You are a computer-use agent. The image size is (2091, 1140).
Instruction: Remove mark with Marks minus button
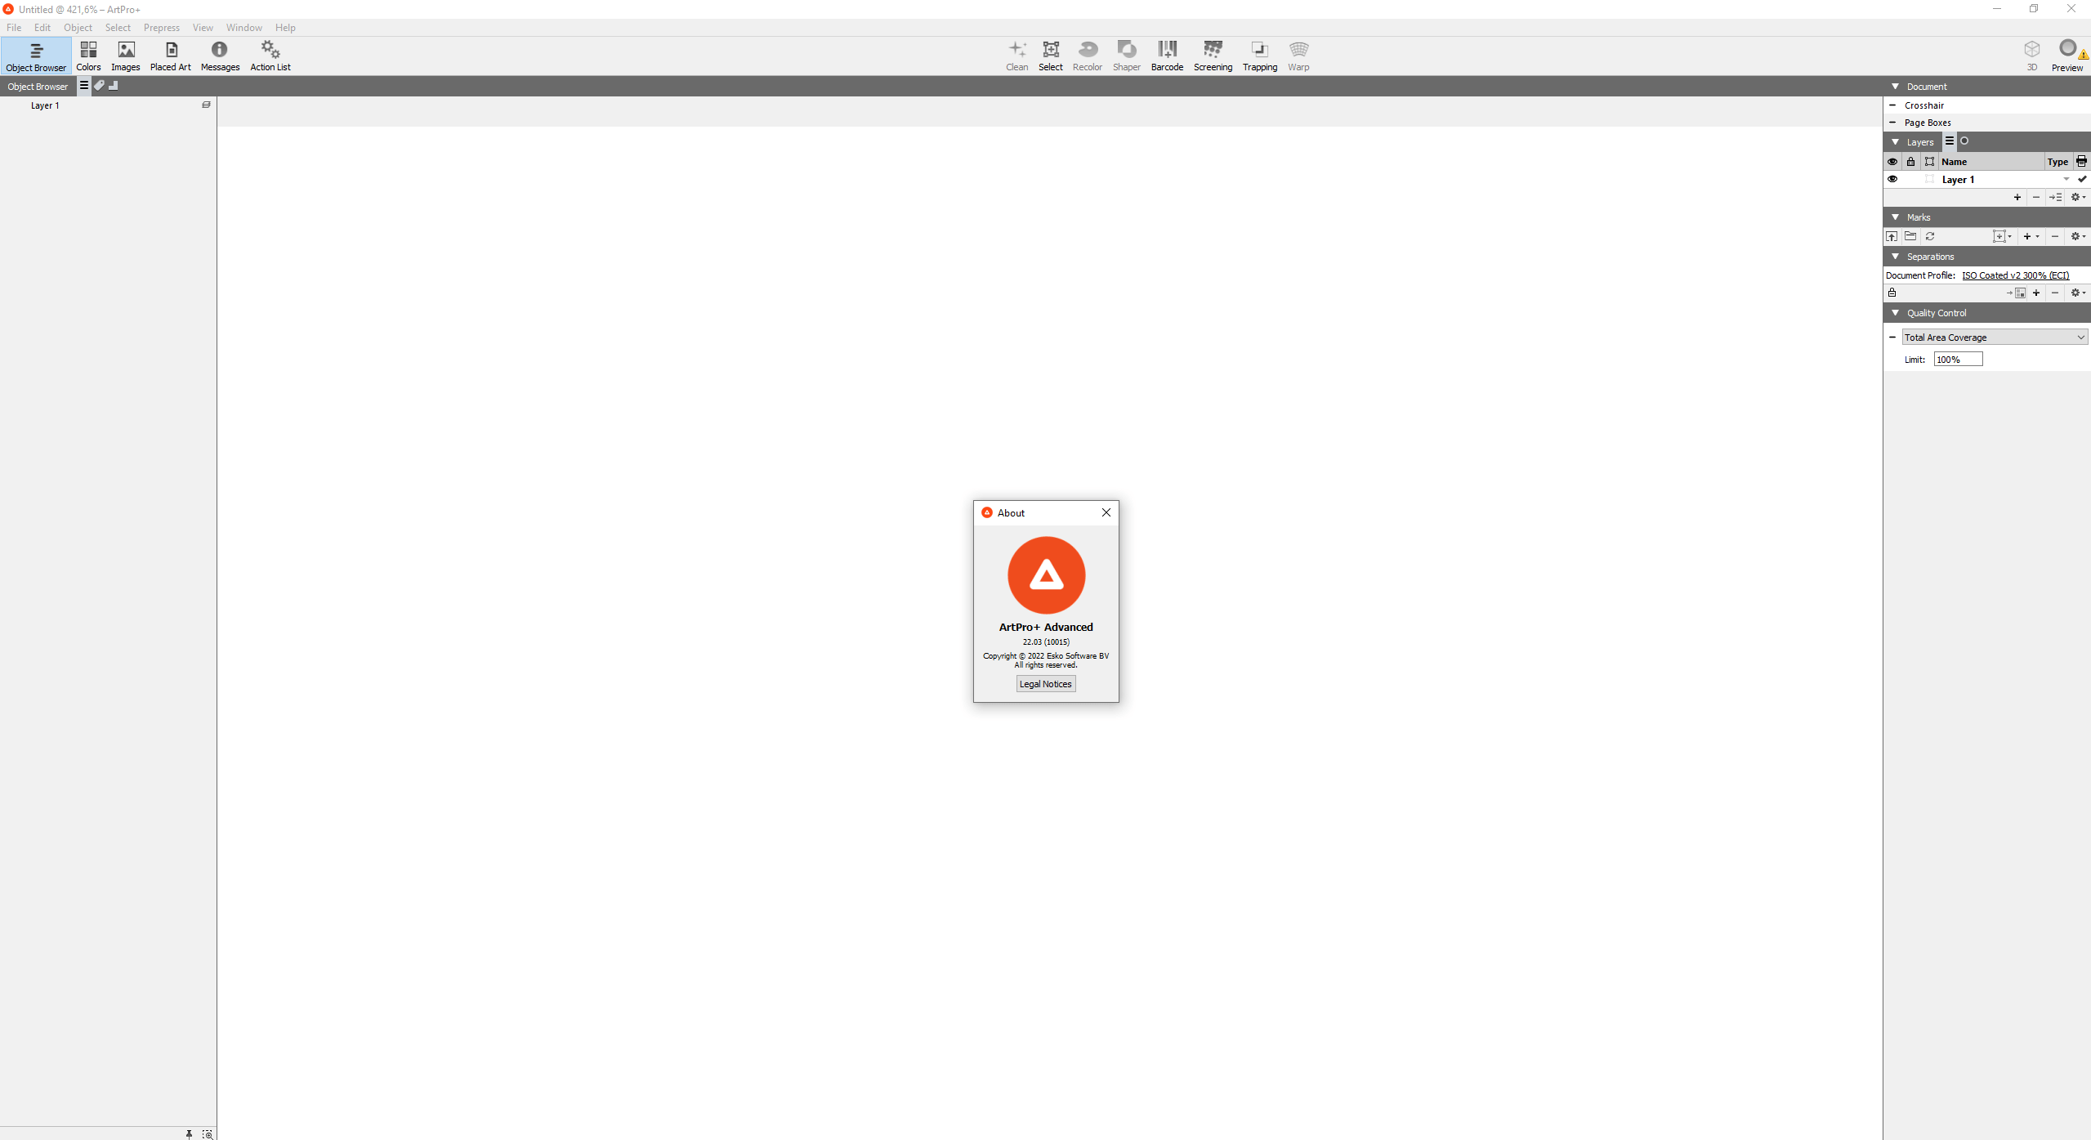pos(2055,236)
